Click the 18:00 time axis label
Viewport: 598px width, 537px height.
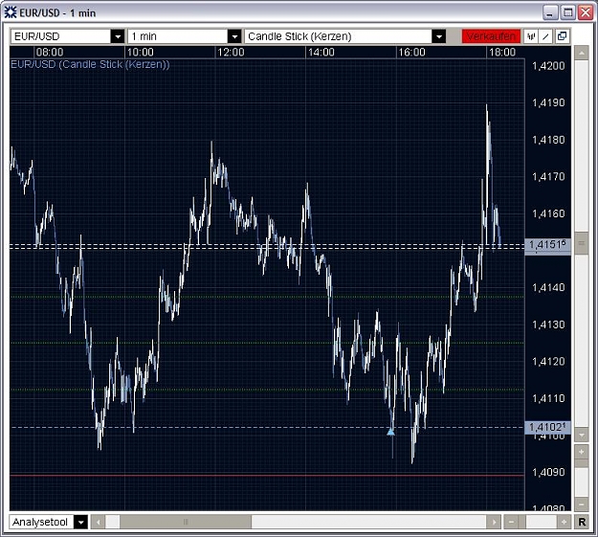502,53
